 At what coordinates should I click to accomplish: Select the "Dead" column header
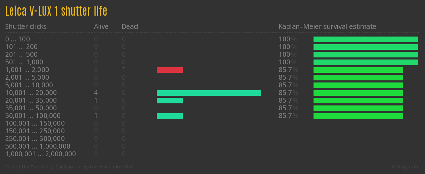(x=130, y=26)
